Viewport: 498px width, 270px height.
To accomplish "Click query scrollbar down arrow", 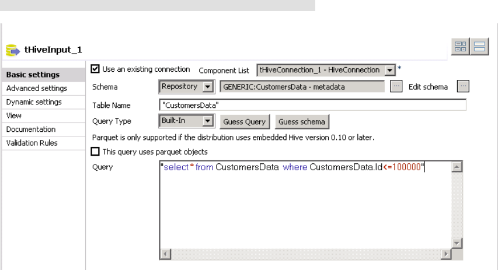I will pos(457,243).
